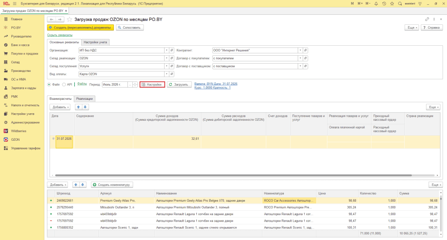This screenshot has width=447, height=240.
Task: Open Руководителю section icon
Action: tap(6, 37)
